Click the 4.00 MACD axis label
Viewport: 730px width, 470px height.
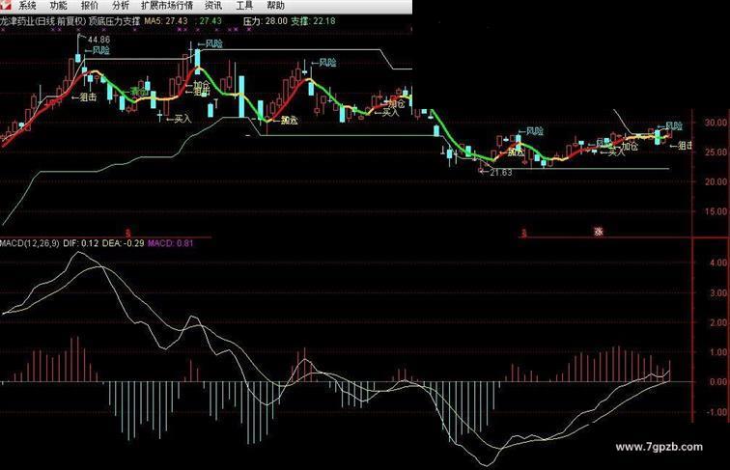pos(717,263)
